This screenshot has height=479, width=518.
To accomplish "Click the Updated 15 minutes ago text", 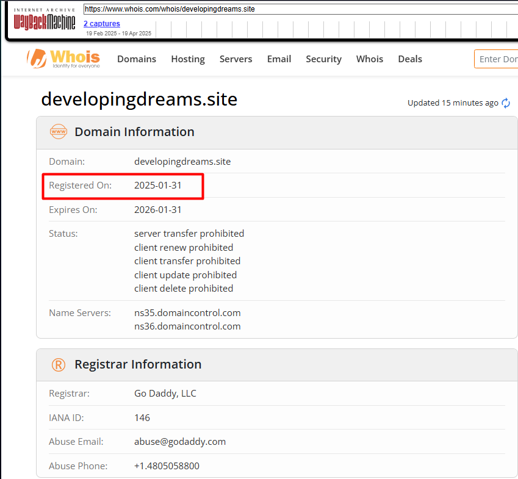I will coord(453,103).
